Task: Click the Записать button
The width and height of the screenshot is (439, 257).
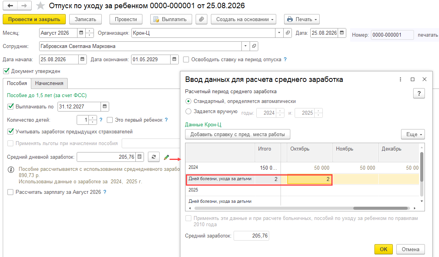Action: point(85,19)
